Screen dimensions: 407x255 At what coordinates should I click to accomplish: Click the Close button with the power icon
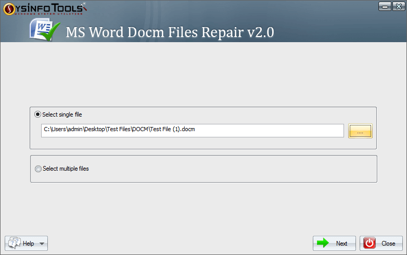(x=381, y=244)
